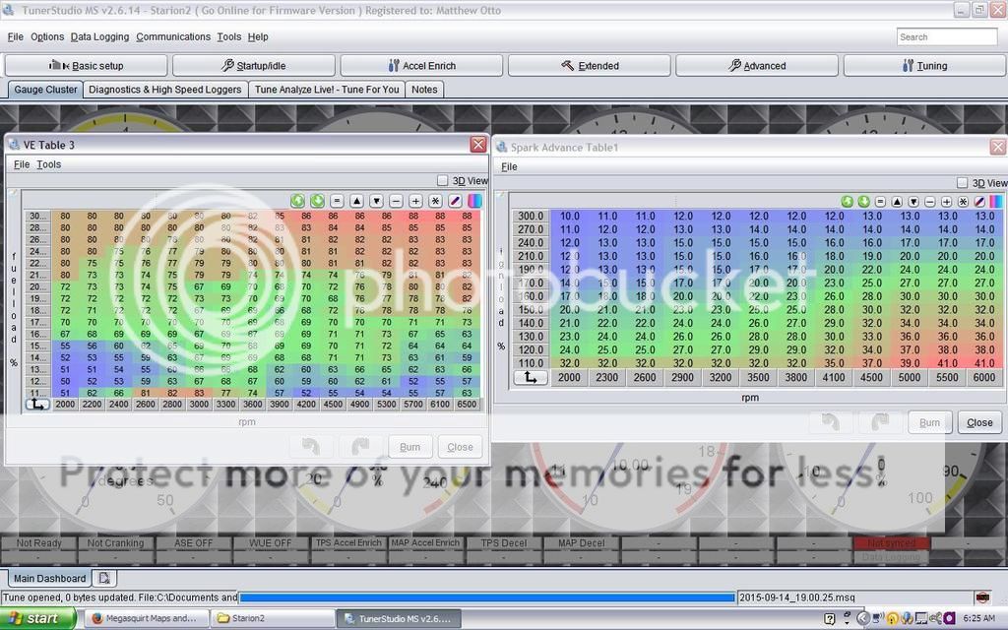Open Tools menu in VE Table 3 window
Screen dimensions: 1008x630
49,164
